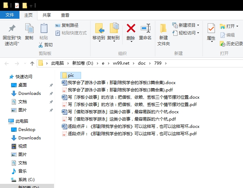Click the Copy ribbon icon

click(x=29, y=28)
